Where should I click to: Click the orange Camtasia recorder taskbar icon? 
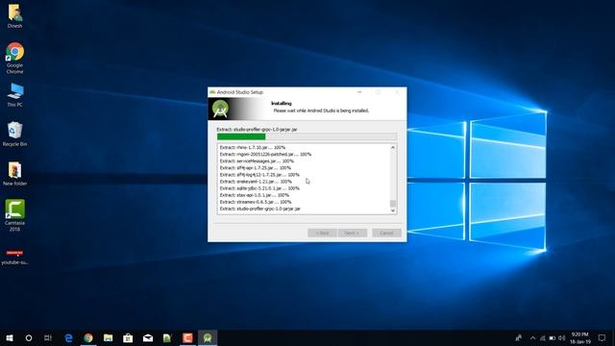[187, 337]
